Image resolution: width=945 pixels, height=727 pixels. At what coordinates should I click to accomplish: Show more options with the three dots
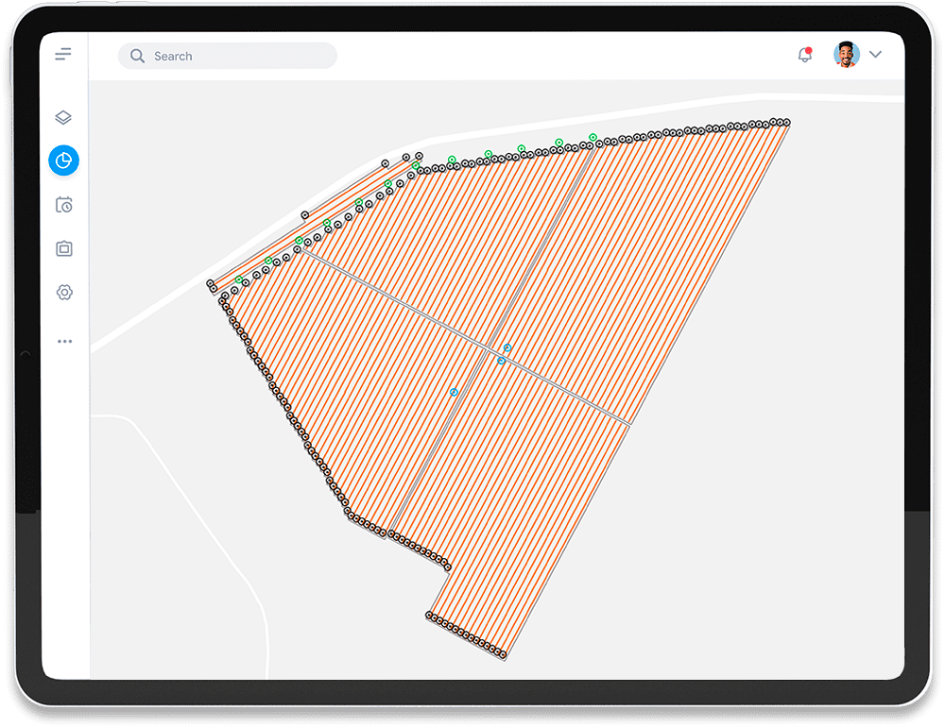63,341
